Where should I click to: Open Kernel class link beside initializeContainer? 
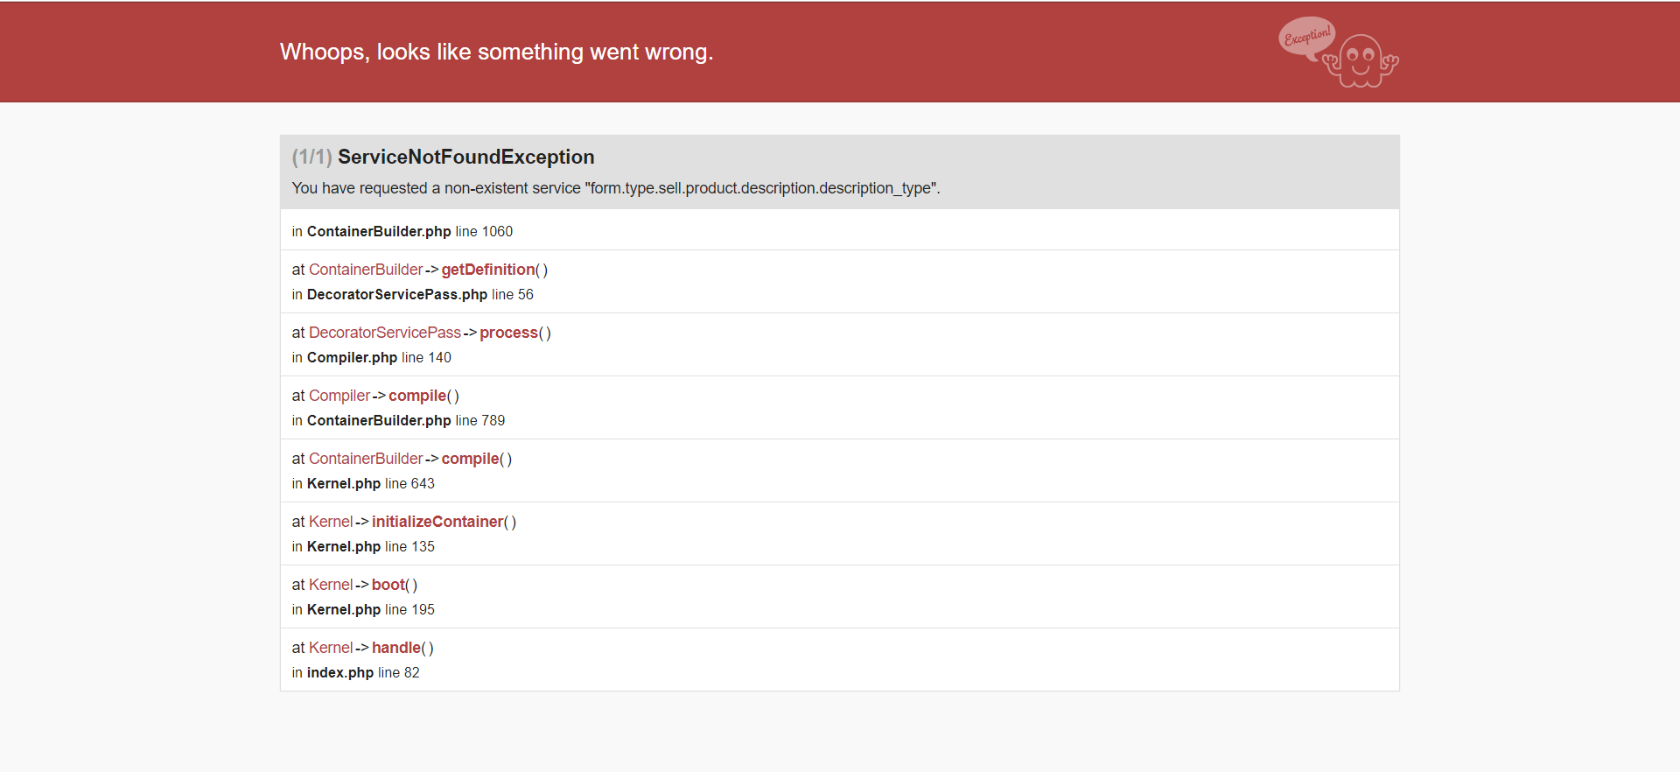(331, 522)
